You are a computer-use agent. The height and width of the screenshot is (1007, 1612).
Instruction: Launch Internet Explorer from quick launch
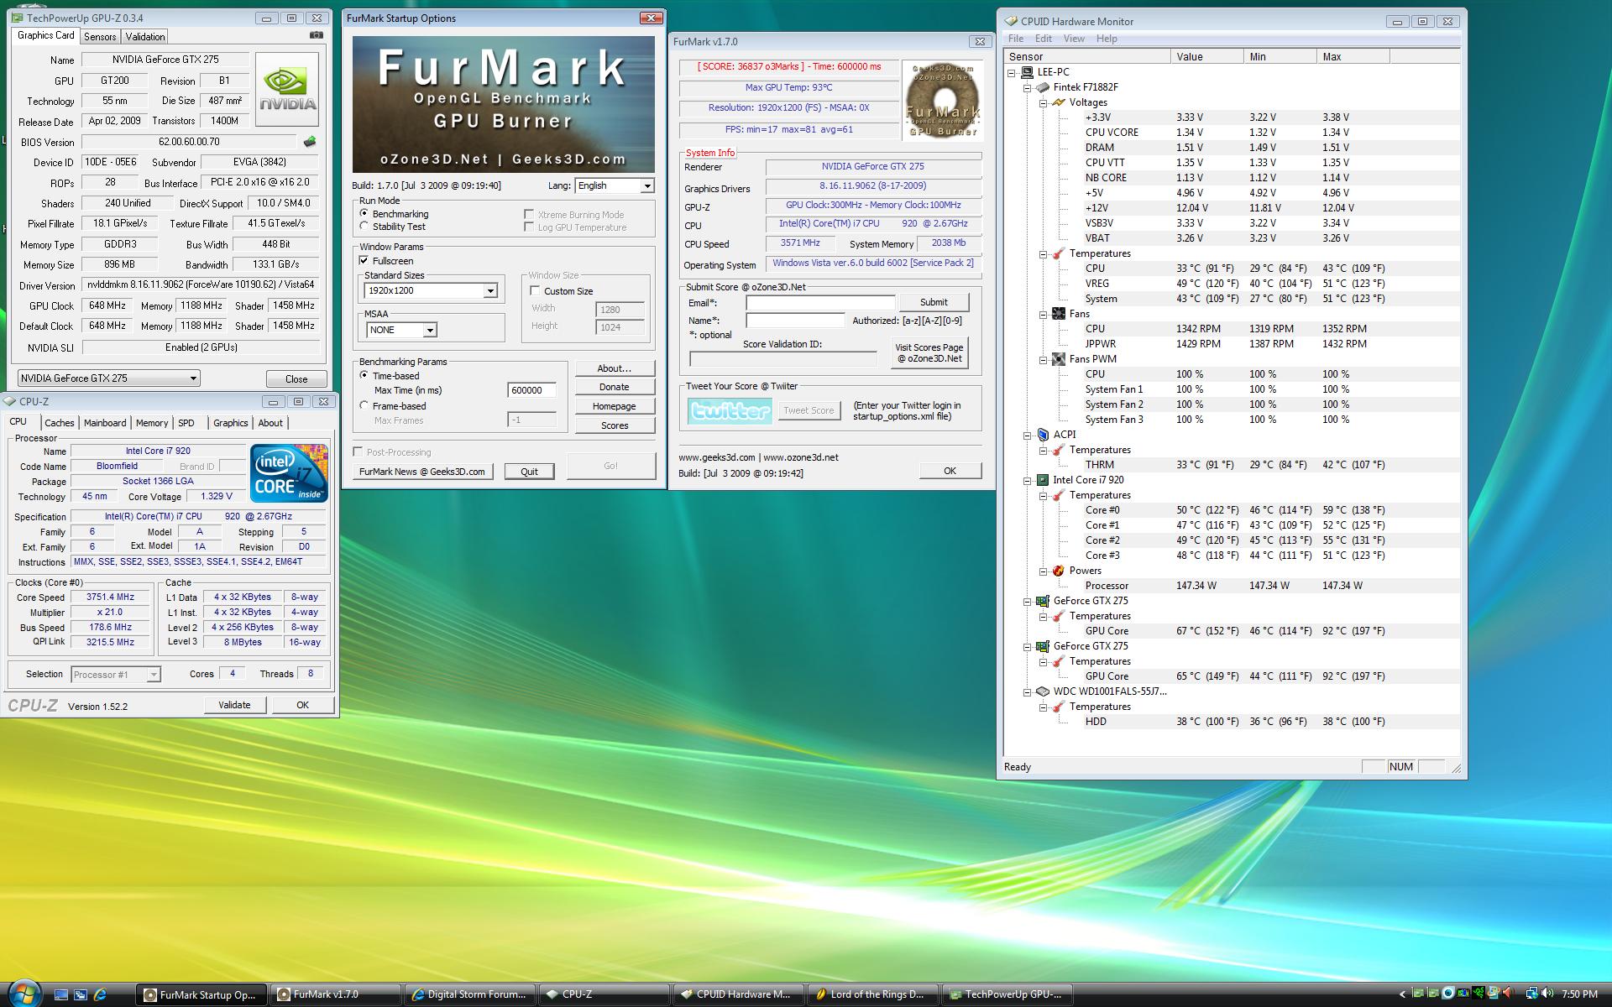tap(101, 994)
